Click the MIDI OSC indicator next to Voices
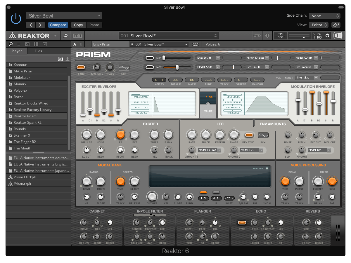Screen dimensions: 351x263 (x=195, y=44)
